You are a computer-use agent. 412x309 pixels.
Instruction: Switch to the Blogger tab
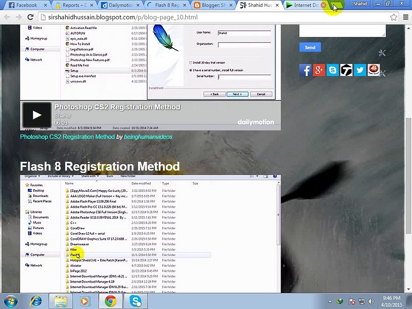point(213,5)
